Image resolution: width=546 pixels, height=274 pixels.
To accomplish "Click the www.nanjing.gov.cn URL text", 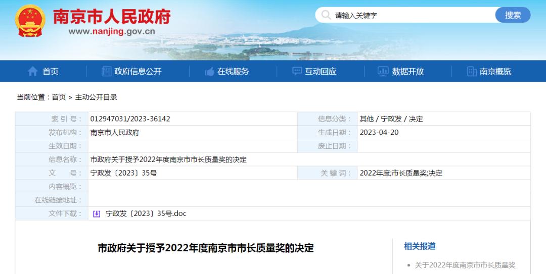I will click(x=112, y=32).
